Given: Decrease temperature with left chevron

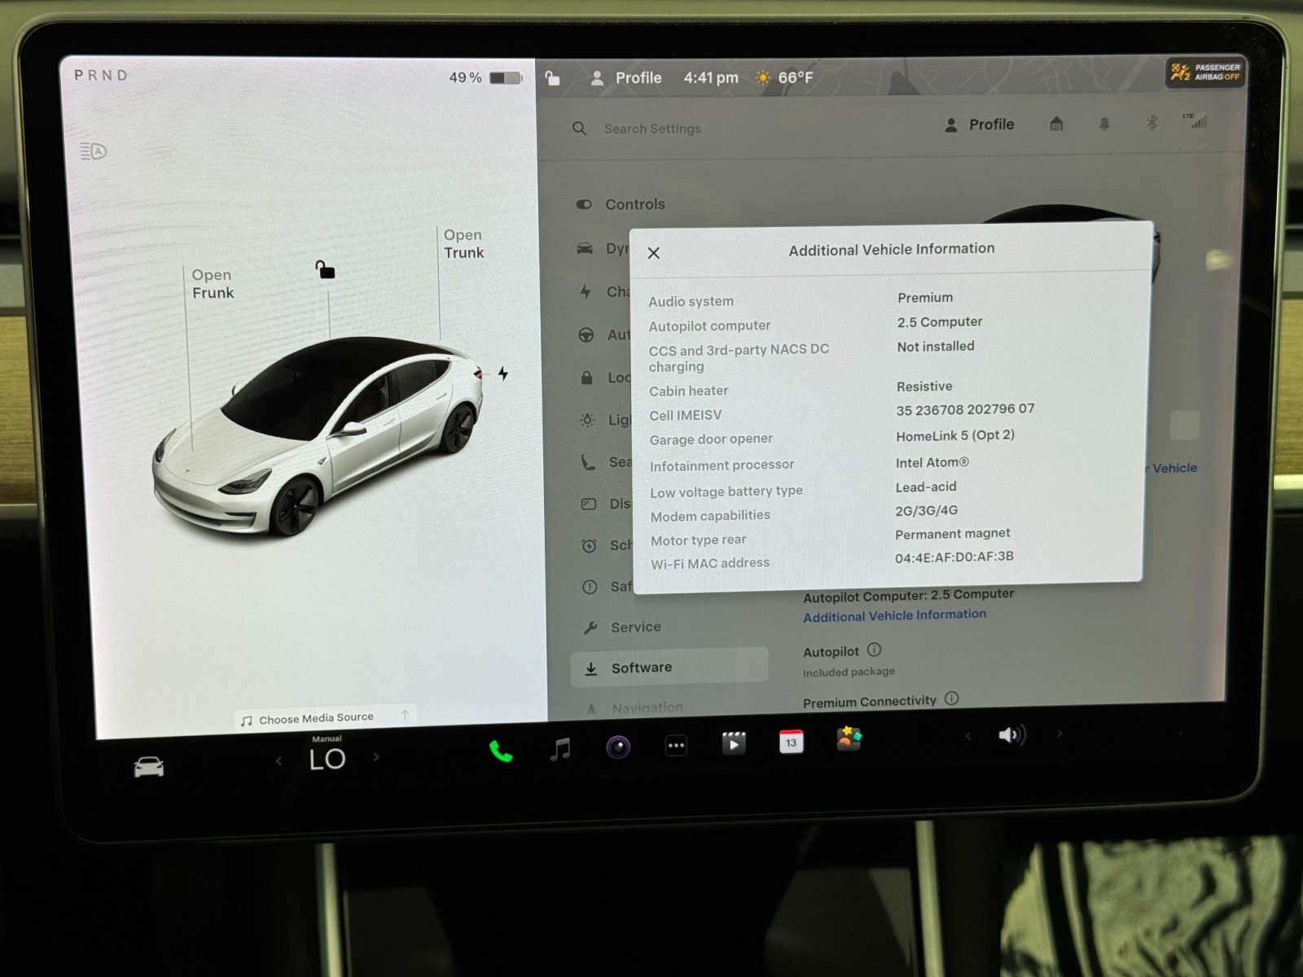Looking at the screenshot, I should click(x=279, y=760).
